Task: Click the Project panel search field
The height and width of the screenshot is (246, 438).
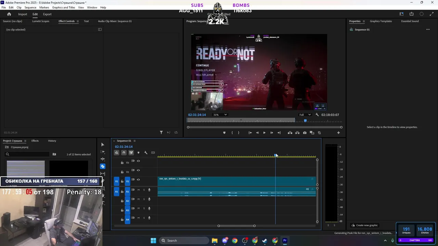Action: 27,154
